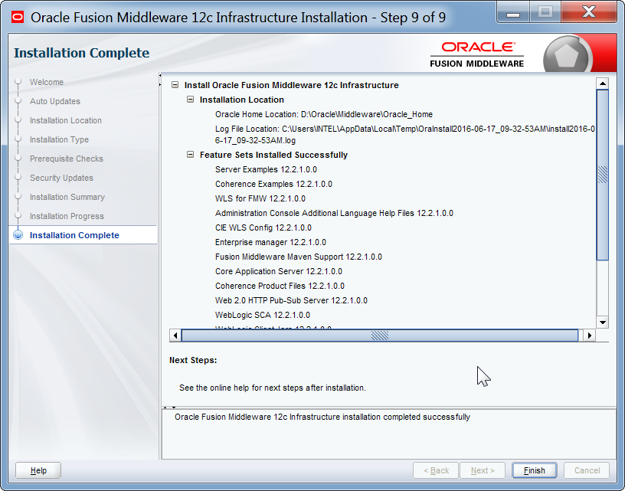The image size is (625, 491).
Task: Select the Installation Location step in sidebar
Action: [66, 120]
